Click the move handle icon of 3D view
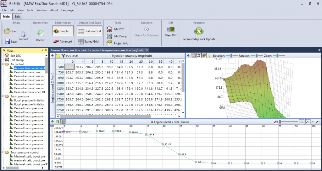The image size is (322, 171). pyautogui.click(x=189, y=55)
